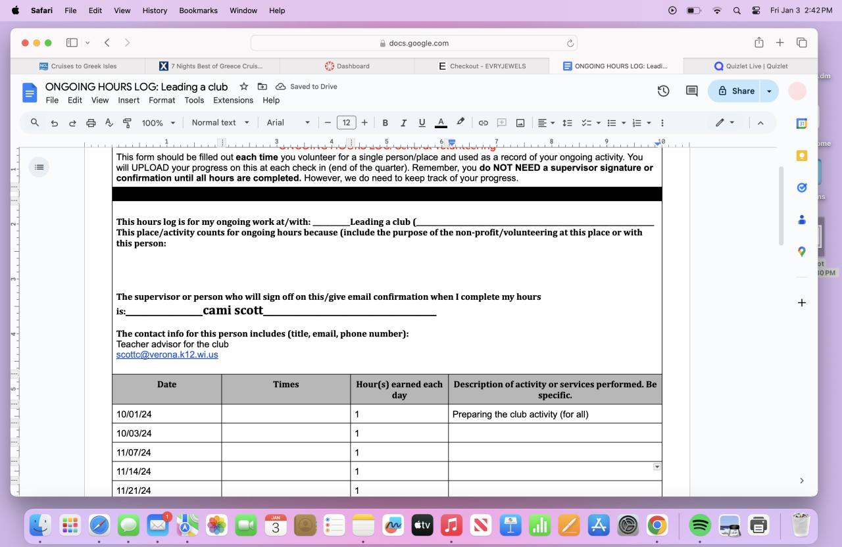Show the document outline panel
The height and width of the screenshot is (547, 842).
click(39, 168)
